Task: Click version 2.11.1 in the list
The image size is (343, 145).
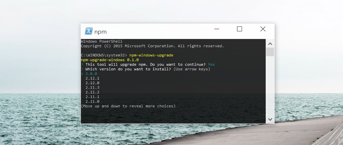Action: pyautogui.click(x=92, y=97)
